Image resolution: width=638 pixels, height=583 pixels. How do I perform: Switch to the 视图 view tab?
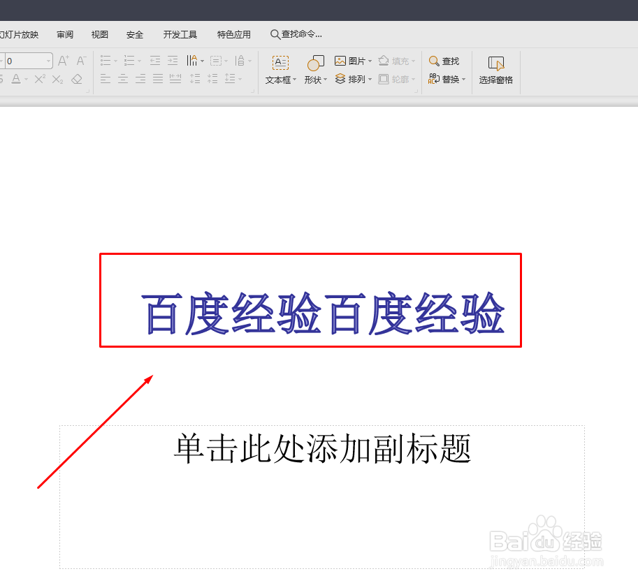(x=100, y=34)
